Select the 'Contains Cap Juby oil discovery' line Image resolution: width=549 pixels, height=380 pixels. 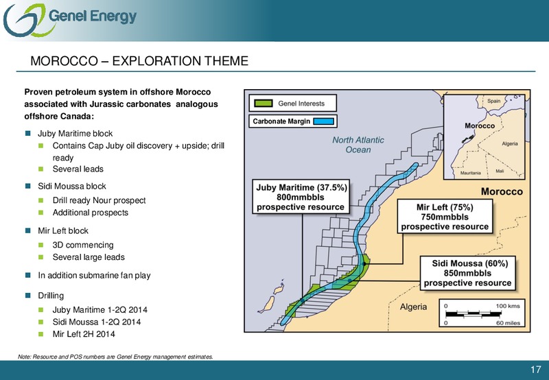[x=139, y=152]
